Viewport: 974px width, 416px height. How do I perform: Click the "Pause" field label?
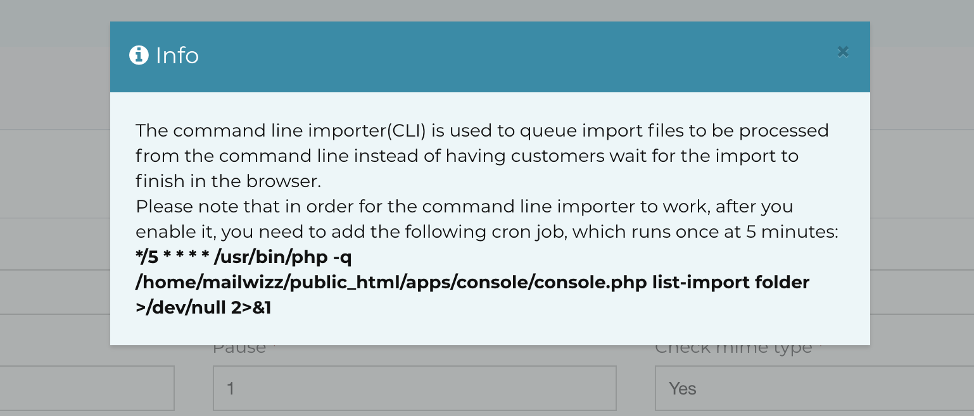point(239,348)
